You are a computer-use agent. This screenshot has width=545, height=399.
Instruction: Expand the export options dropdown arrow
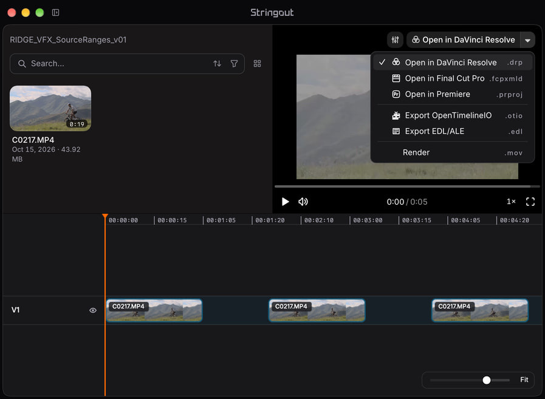[527, 40]
